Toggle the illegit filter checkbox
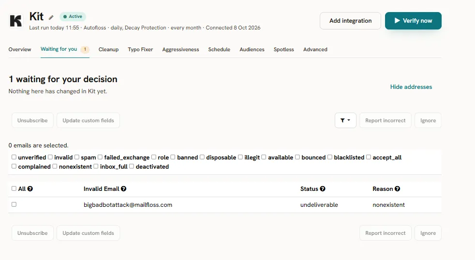 (240, 157)
